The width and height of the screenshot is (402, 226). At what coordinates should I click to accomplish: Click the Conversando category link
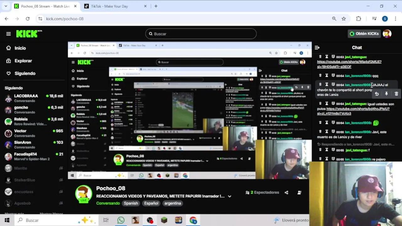point(108,203)
